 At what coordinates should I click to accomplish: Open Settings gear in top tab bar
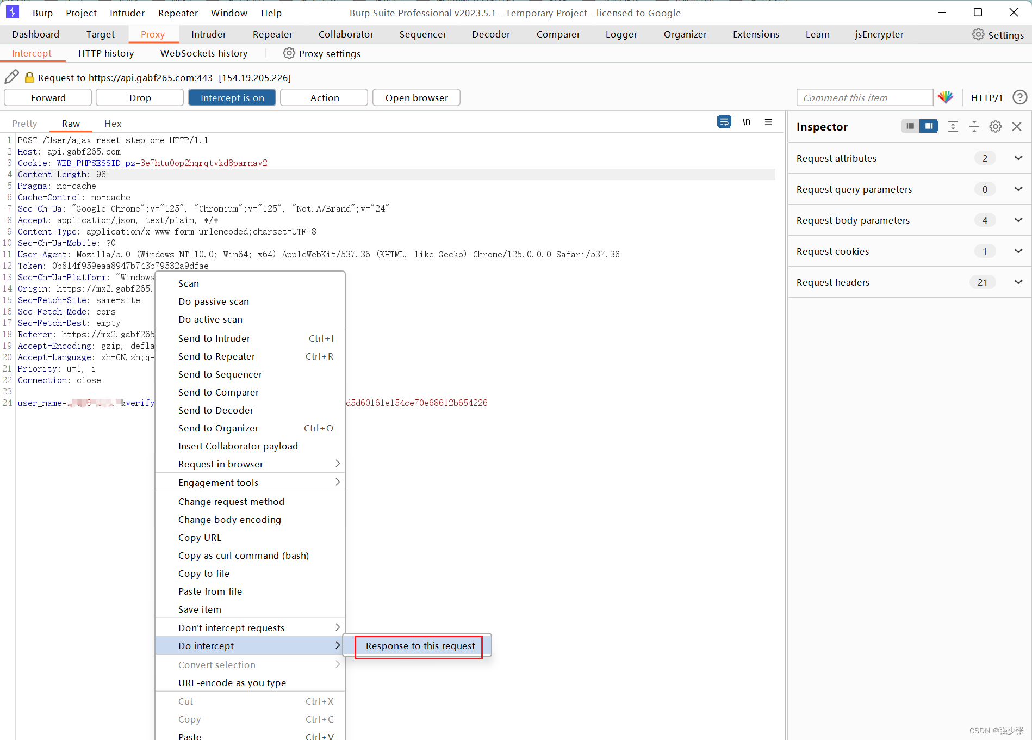(998, 35)
